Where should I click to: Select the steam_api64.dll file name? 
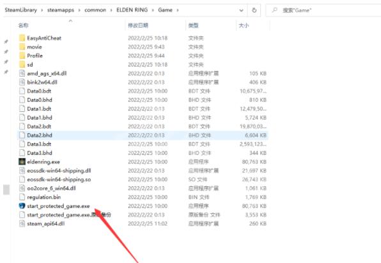click(x=45, y=223)
